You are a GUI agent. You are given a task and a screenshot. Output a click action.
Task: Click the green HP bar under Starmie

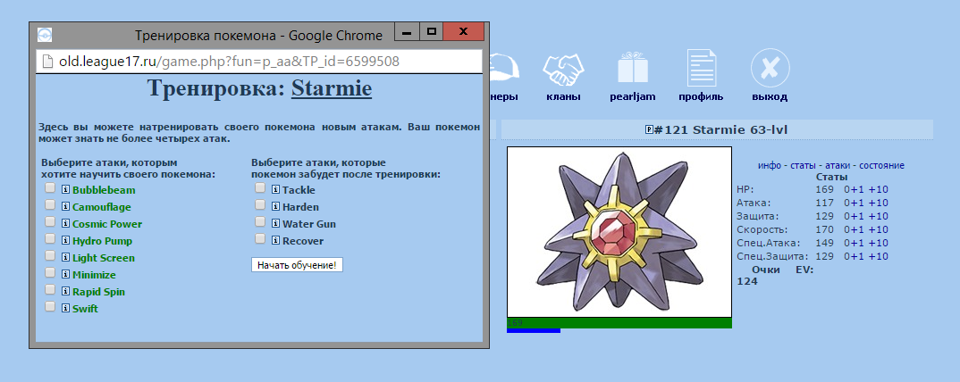pyautogui.click(x=619, y=323)
